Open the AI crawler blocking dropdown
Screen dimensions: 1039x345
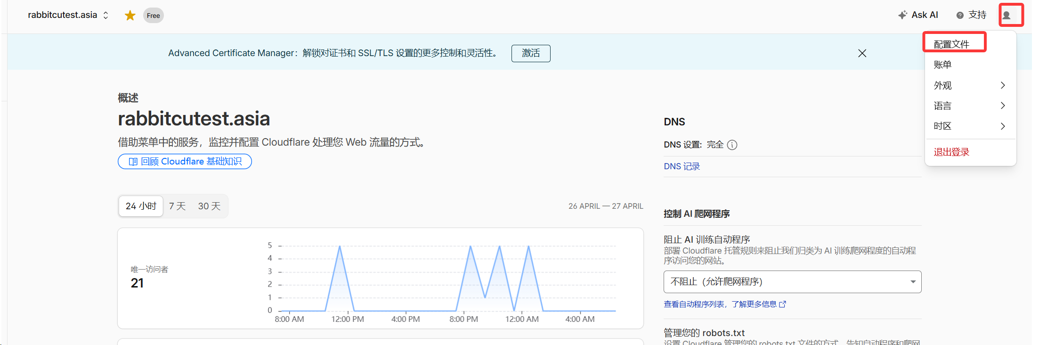[x=792, y=282]
